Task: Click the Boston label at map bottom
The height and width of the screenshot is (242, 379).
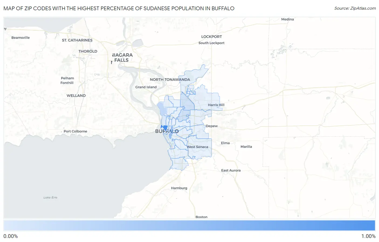Action: [x=201, y=217]
